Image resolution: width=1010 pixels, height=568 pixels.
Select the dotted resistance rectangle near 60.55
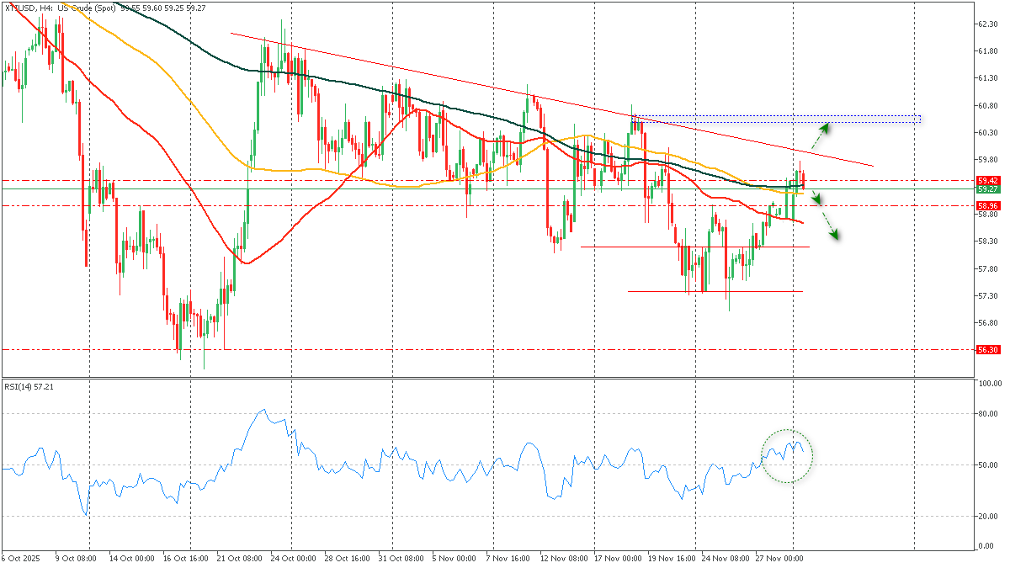pos(775,119)
